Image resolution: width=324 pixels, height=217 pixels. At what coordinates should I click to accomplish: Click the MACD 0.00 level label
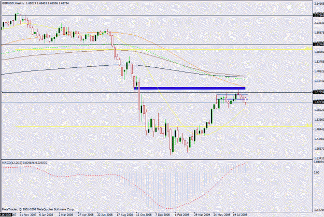pos(316,172)
